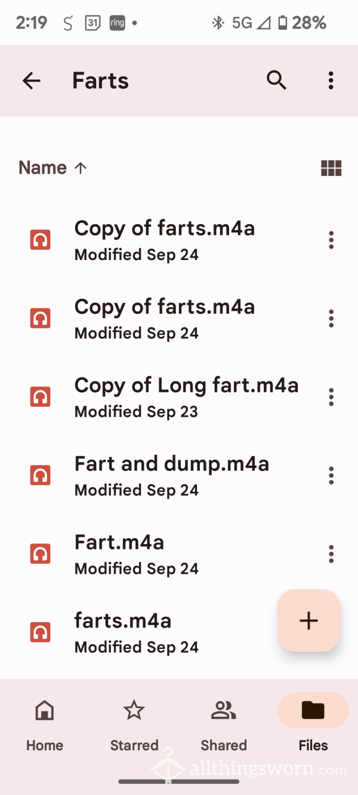Tap the Ring notification status icon

point(117,23)
